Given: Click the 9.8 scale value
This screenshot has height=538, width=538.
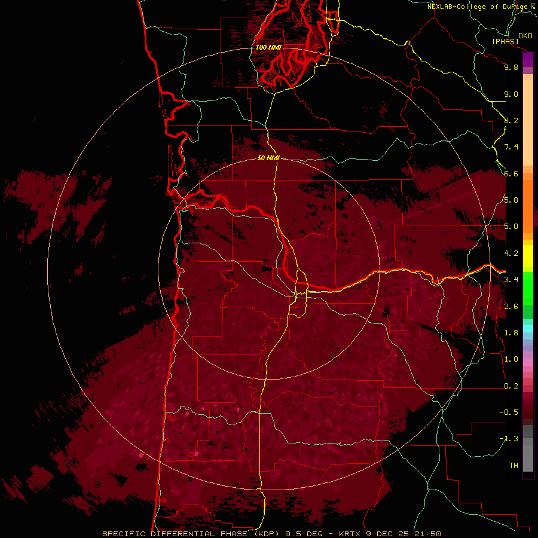Looking at the screenshot, I should click(x=511, y=67).
